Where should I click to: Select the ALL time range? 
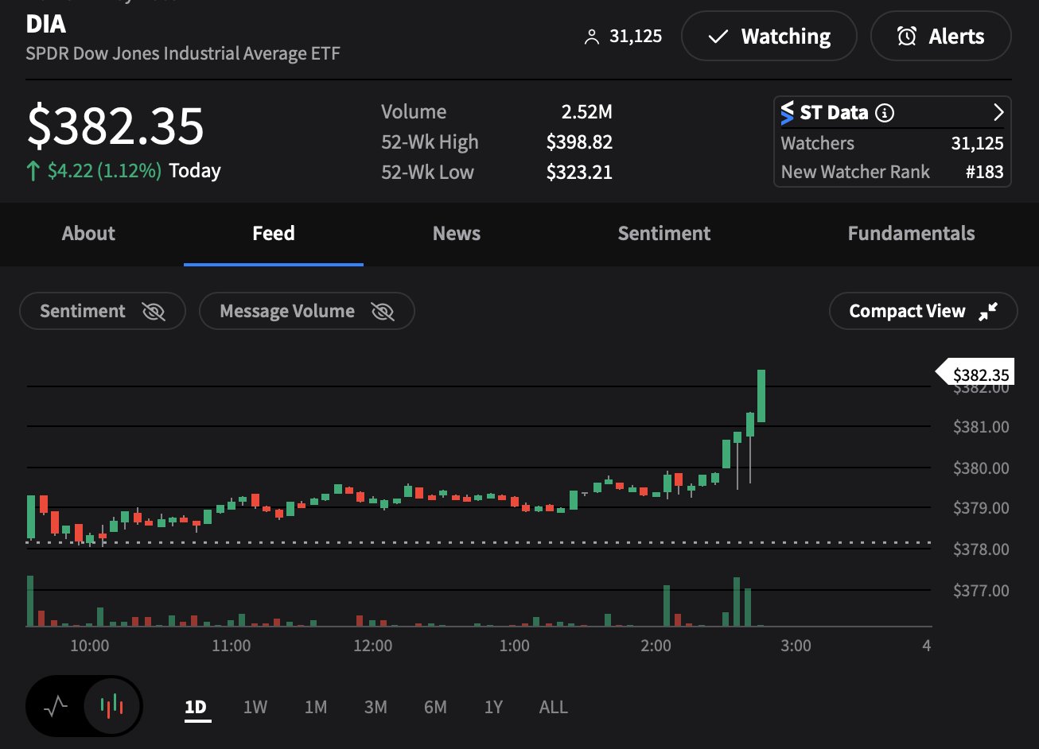[x=552, y=706]
